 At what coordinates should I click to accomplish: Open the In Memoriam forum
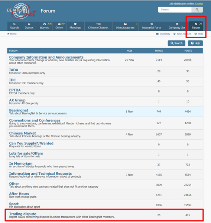click(x=21, y=164)
